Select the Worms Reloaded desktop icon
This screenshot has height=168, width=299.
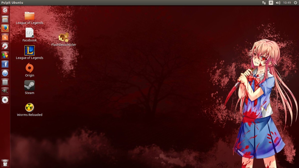[x=29, y=107]
